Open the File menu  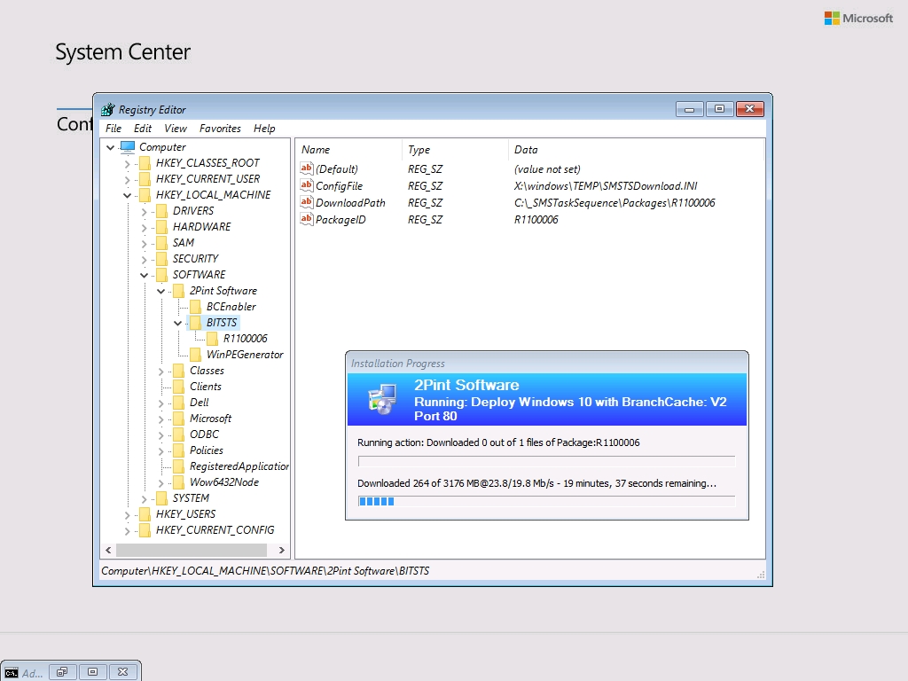[x=113, y=129]
